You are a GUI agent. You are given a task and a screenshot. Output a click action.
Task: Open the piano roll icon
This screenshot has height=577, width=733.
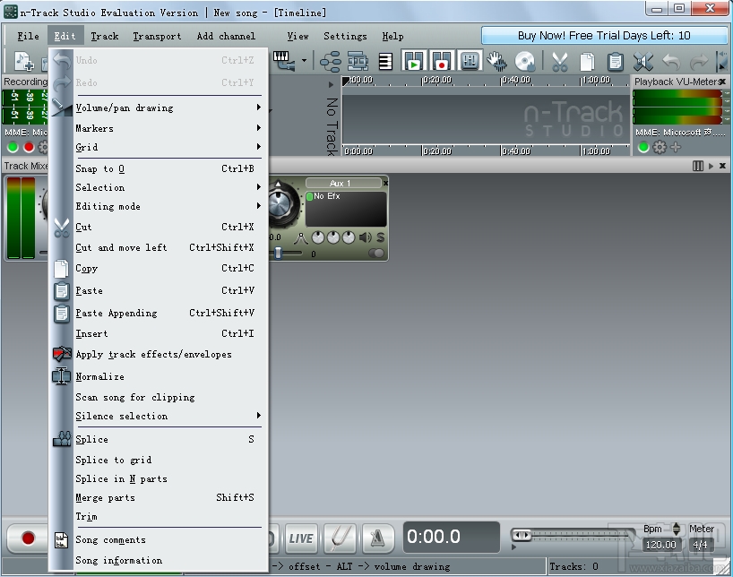click(385, 61)
